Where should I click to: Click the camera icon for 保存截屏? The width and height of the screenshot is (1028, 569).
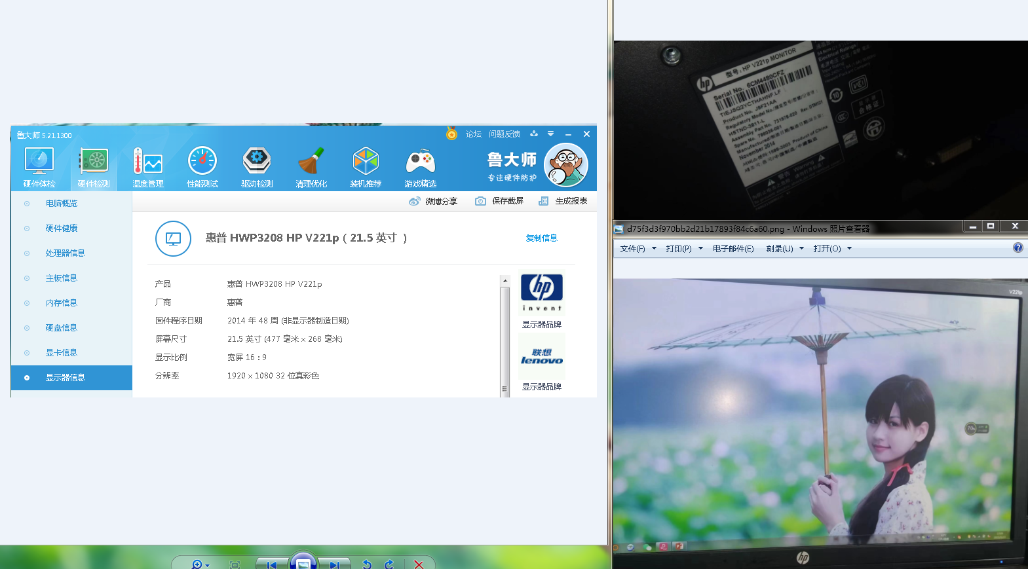(480, 201)
